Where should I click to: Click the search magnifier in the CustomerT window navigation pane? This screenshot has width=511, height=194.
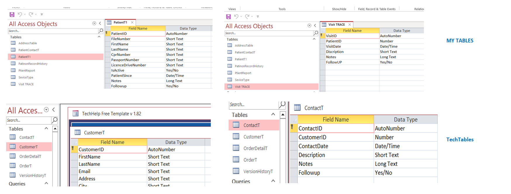[x=54, y=120]
